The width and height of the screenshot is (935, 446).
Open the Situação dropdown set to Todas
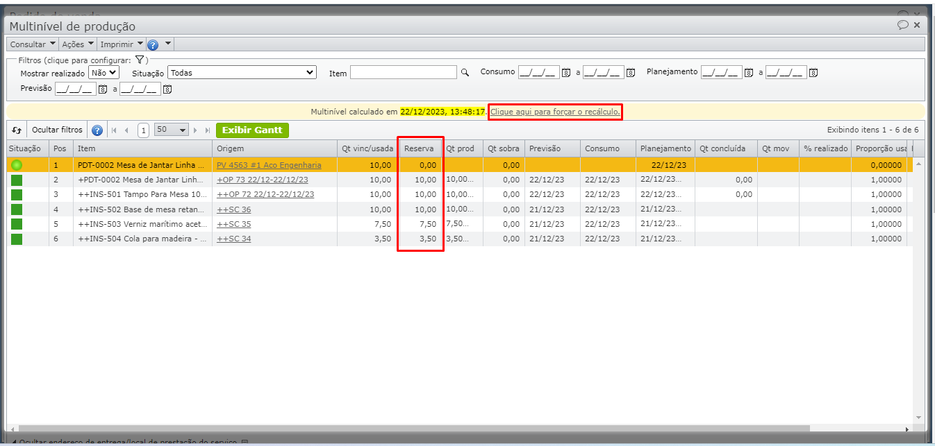[242, 72]
